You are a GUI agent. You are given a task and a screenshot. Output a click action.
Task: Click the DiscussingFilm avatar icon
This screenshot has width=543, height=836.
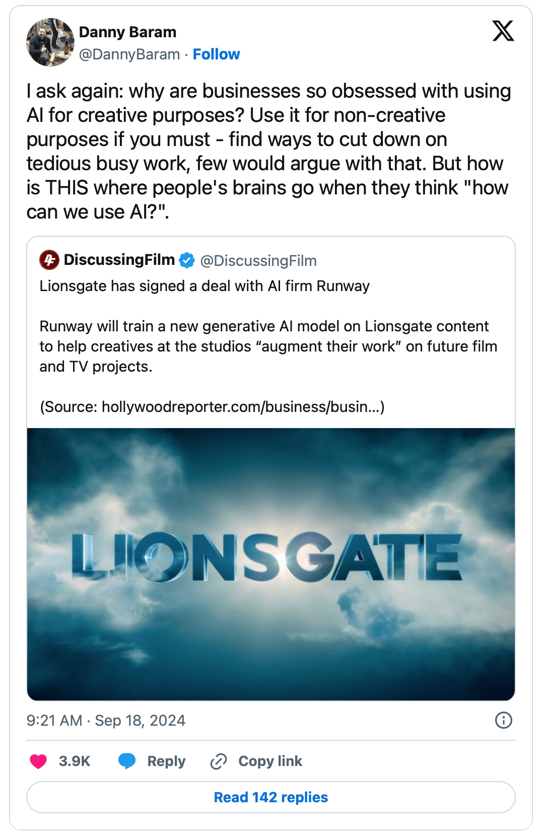49,260
